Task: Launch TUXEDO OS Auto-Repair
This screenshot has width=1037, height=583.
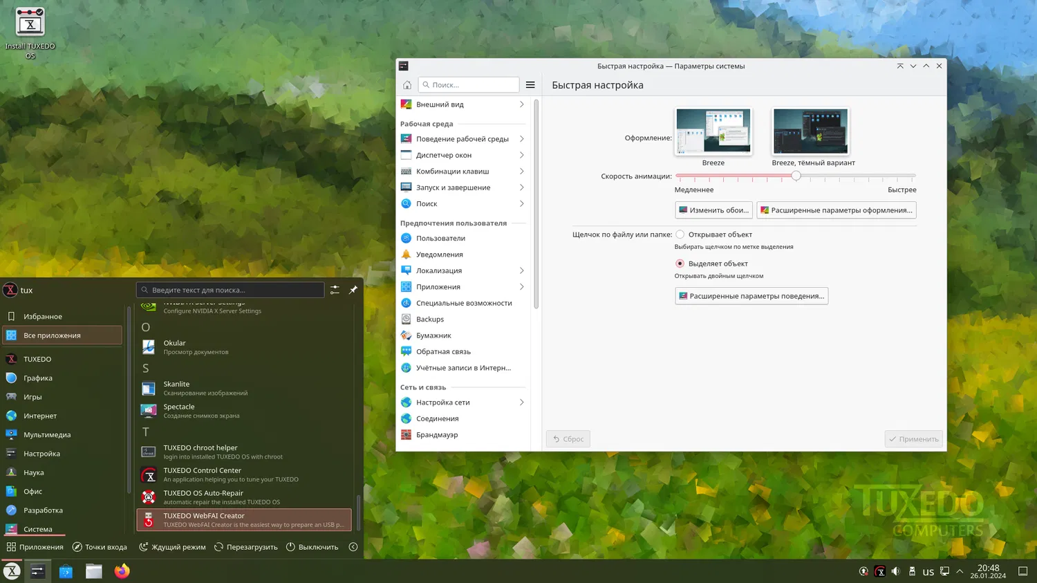Action: pos(244,497)
